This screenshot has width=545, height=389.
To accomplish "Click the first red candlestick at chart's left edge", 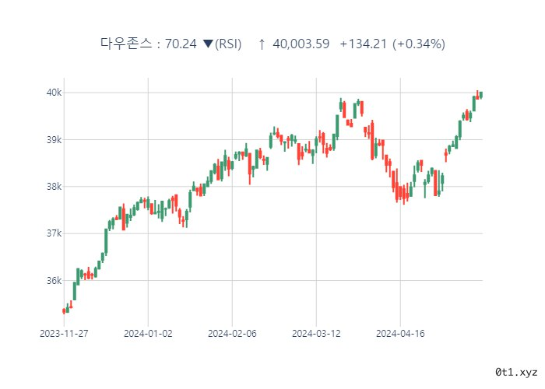I will pyautogui.click(x=64, y=311).
